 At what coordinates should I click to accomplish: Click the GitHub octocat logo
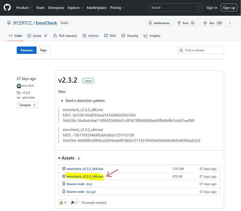click(x=7, y=8)
